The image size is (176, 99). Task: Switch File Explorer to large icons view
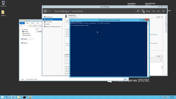coord(127,79)
